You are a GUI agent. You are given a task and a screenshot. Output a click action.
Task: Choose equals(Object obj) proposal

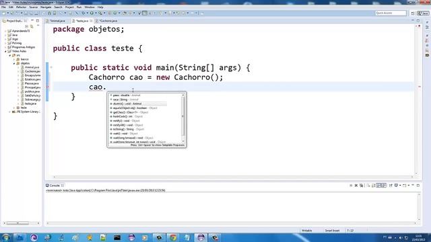click(133, 108)
